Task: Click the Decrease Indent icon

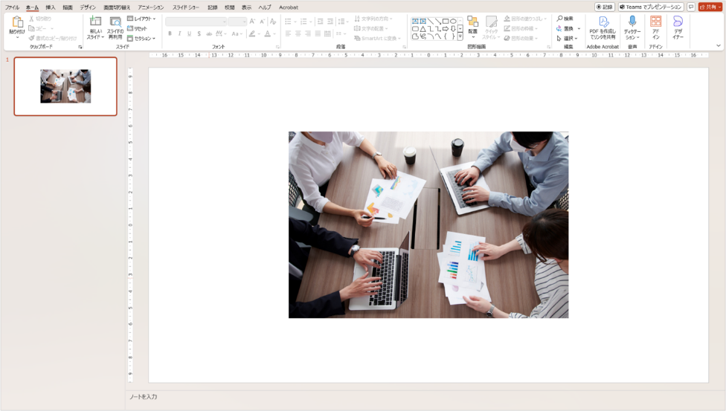Action: coord(320,22)
